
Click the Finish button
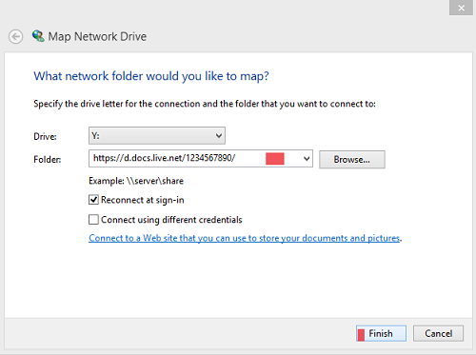[x=381, y=333]
